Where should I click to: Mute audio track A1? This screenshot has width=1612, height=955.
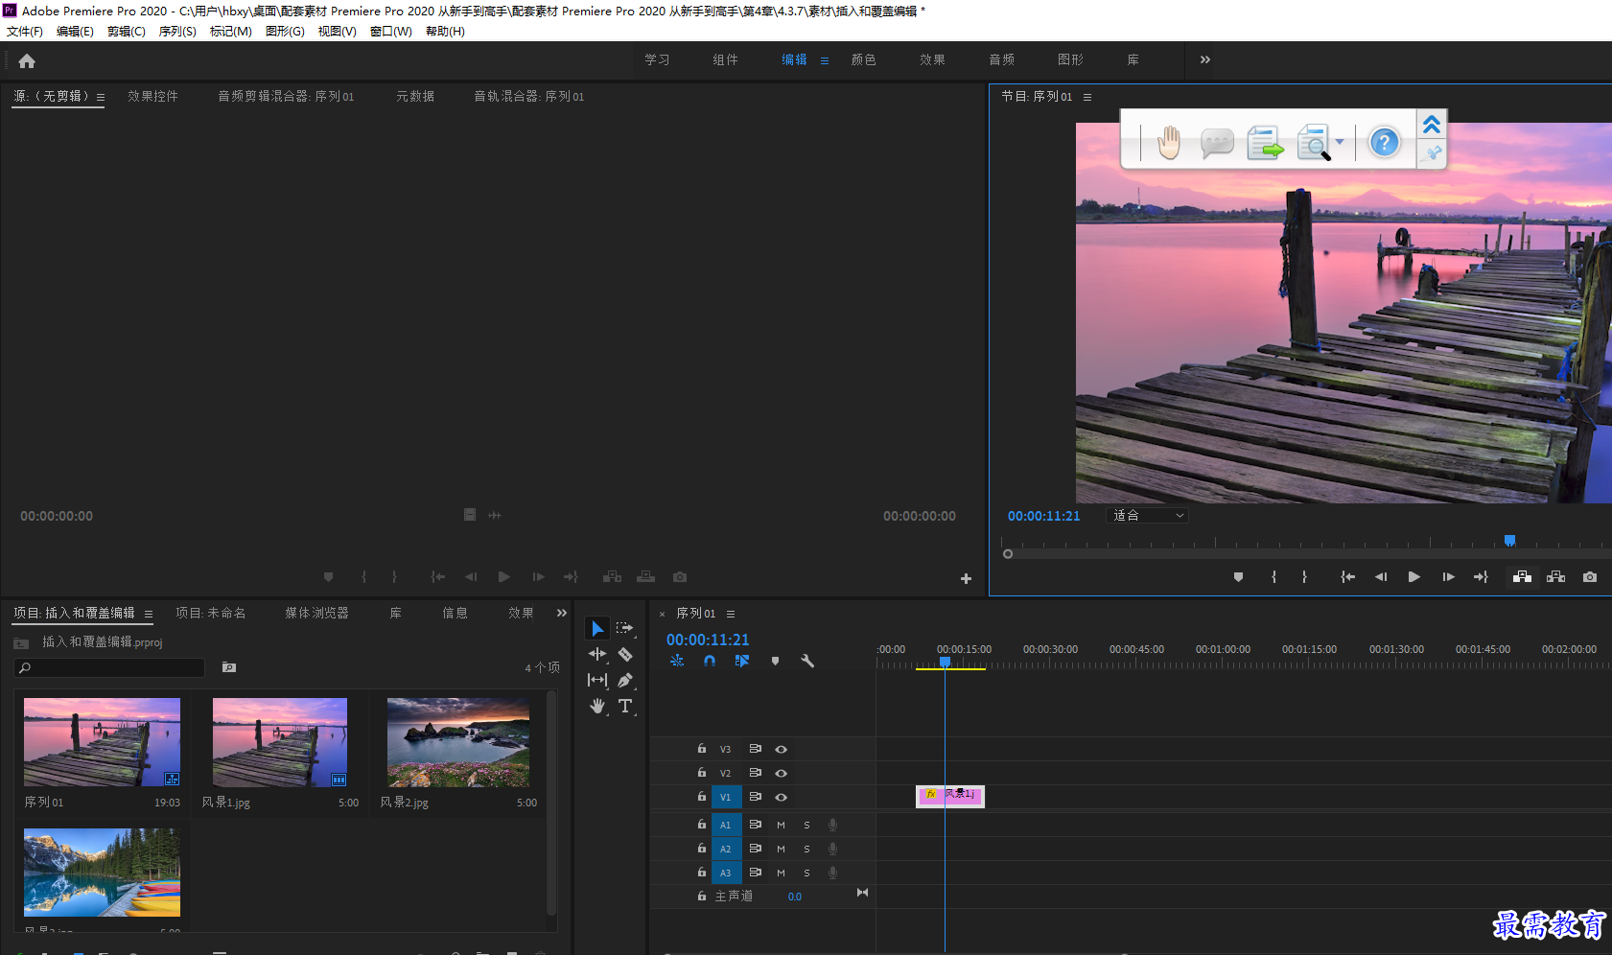coord(781,825)
